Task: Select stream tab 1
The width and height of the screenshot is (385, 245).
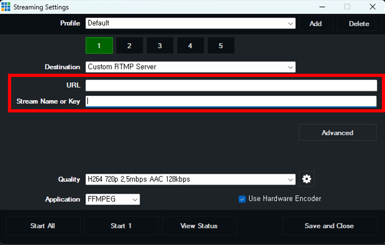Action: pyautogui.click(x=99, y=46)
